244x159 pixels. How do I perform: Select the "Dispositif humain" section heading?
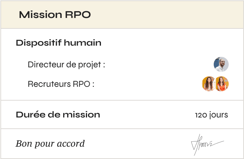coord(58,43)
